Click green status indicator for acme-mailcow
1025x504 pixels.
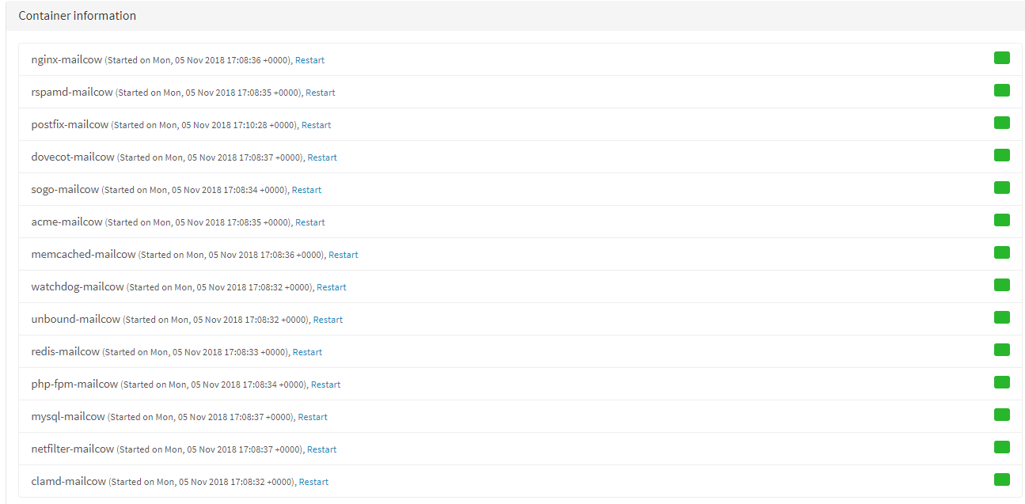pyautogui.click(x=1002, y=220)
